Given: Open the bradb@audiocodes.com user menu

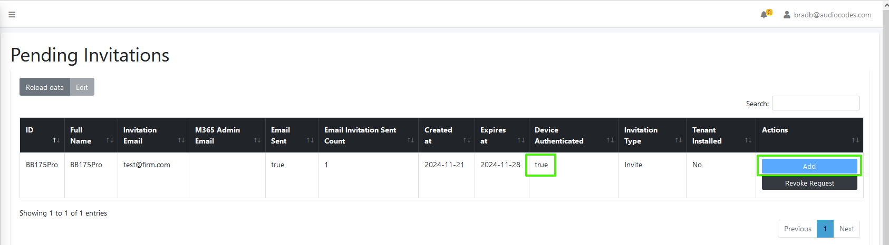Looking at the screenshot, I should pos(827,15).
